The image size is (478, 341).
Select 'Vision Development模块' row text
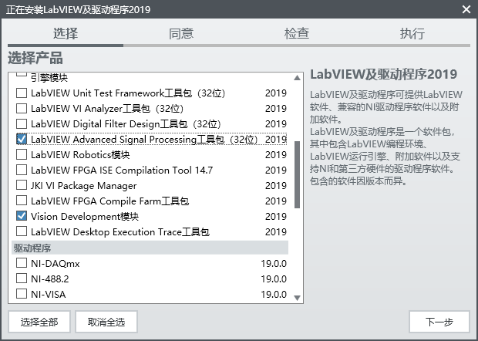pyautogui.click(x=85, y=216)
